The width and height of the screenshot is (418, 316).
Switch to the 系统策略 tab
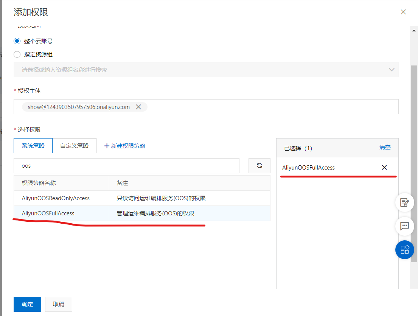(x=33, y=146)
